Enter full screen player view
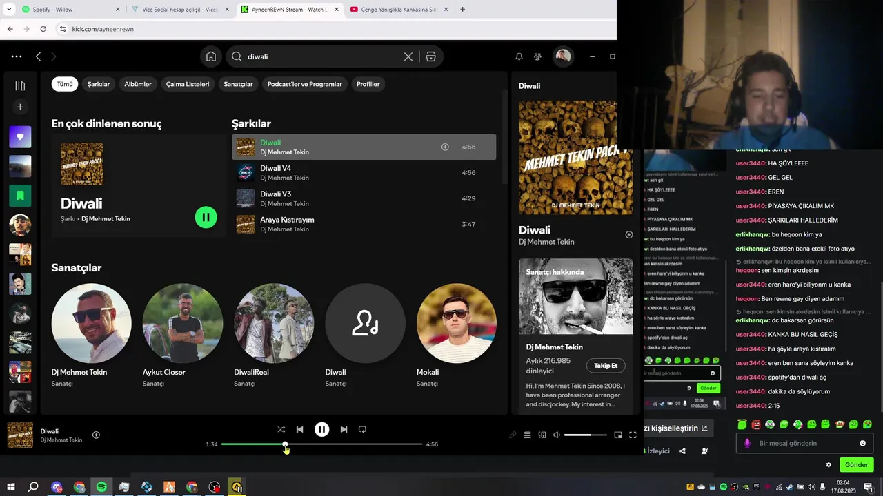 point(633,435)
